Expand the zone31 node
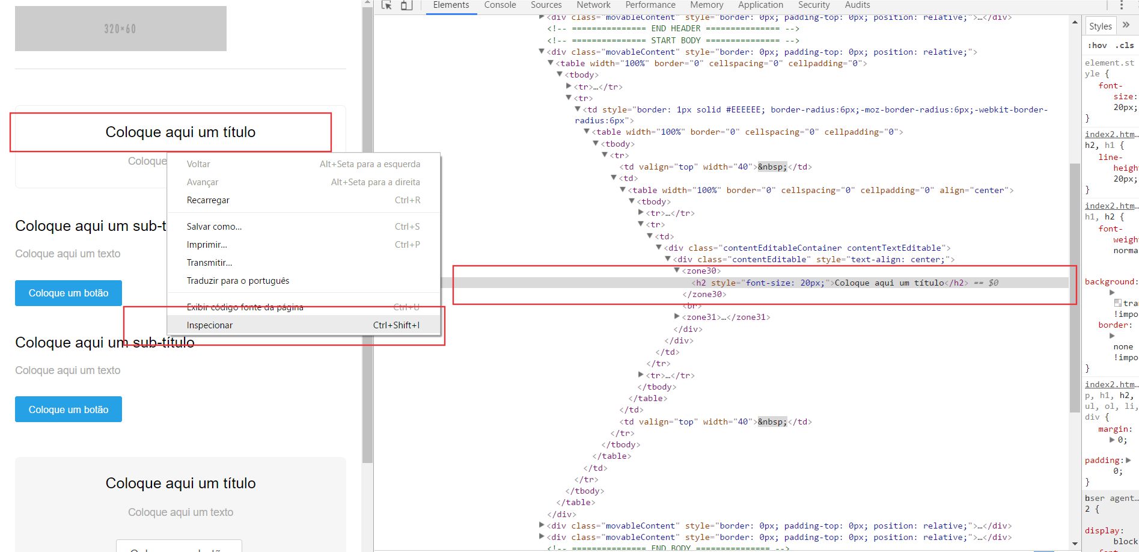 point(677,317)
